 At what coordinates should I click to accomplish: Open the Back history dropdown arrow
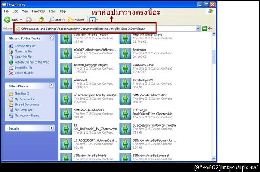(21, 20)
